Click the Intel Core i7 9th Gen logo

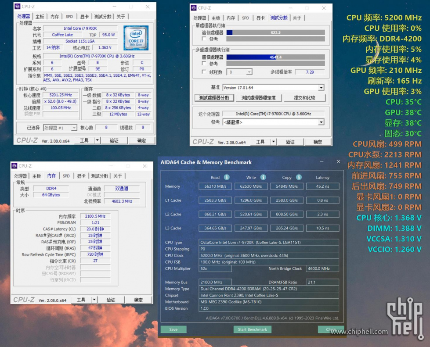click(136, 38)
